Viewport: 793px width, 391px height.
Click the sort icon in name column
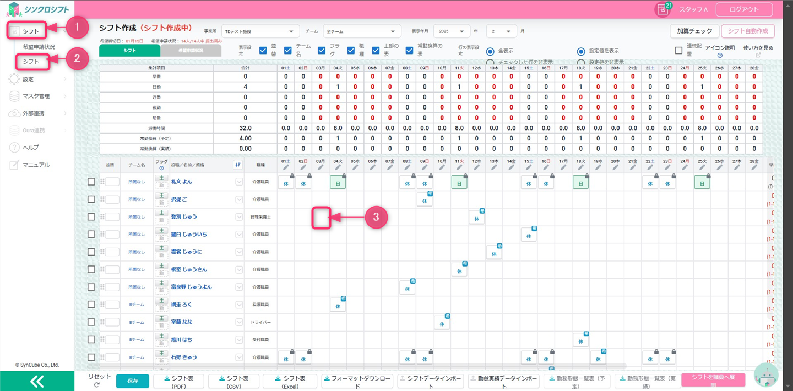click(237, 165)
